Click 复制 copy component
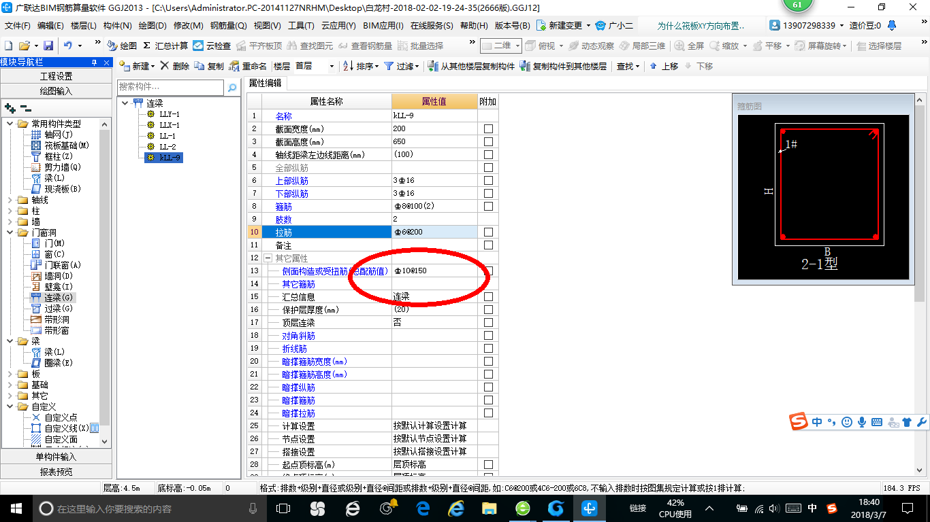Image resolution: width=930 pixels, height=522 pixels. coord(209,66)
